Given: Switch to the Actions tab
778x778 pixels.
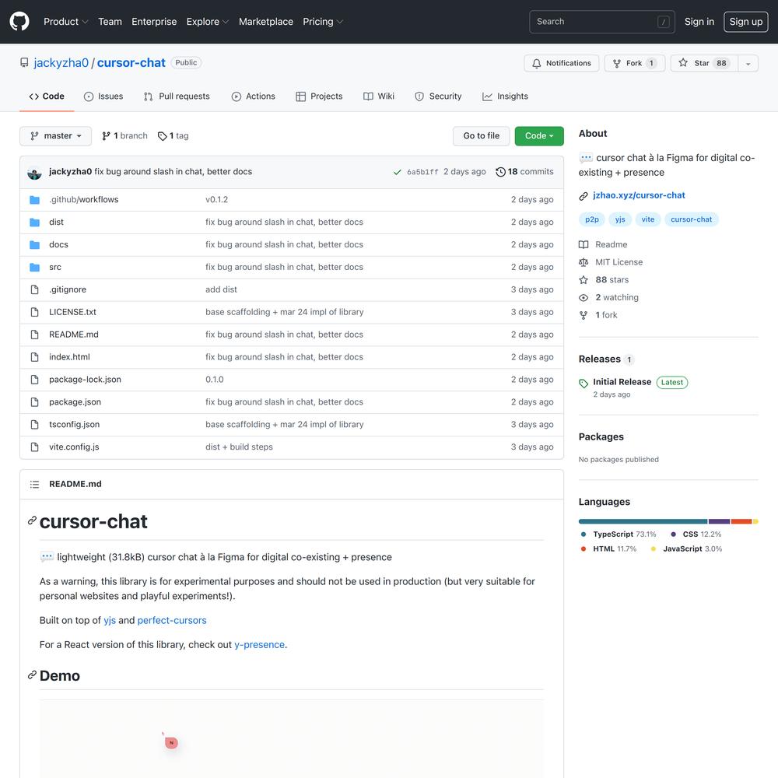Looking at the screenshot, I should 253,96.
